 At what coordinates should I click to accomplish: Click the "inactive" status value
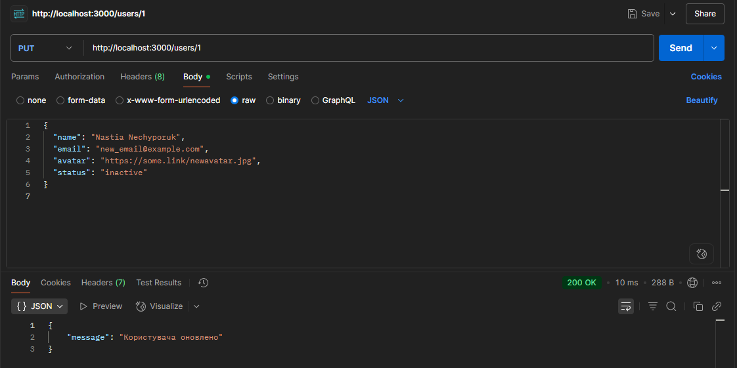(x=124, y=173)
